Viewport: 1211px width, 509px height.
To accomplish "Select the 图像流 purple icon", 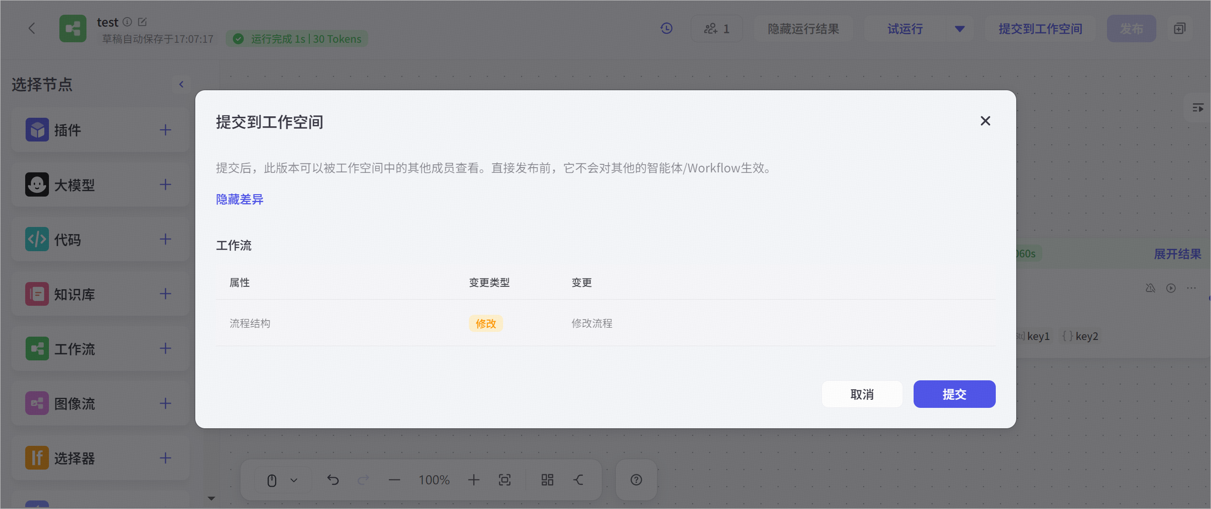I will 37,403.
